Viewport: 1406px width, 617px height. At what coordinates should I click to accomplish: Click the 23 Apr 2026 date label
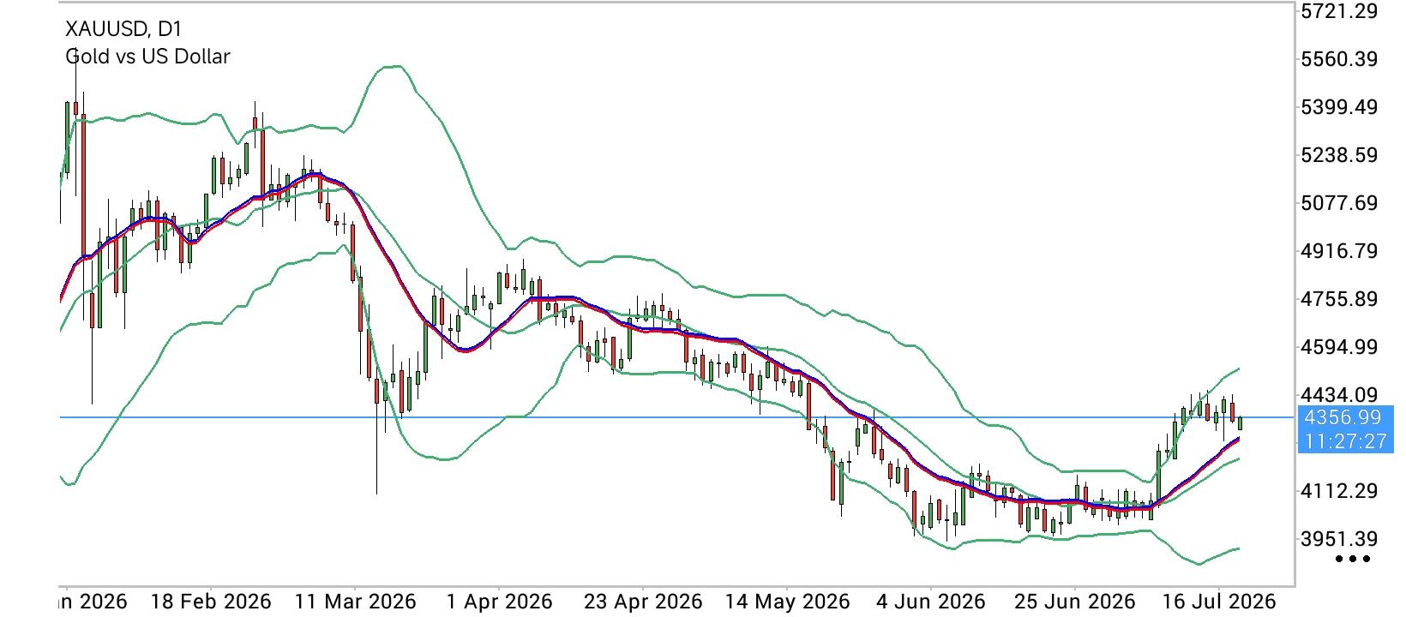643,601
